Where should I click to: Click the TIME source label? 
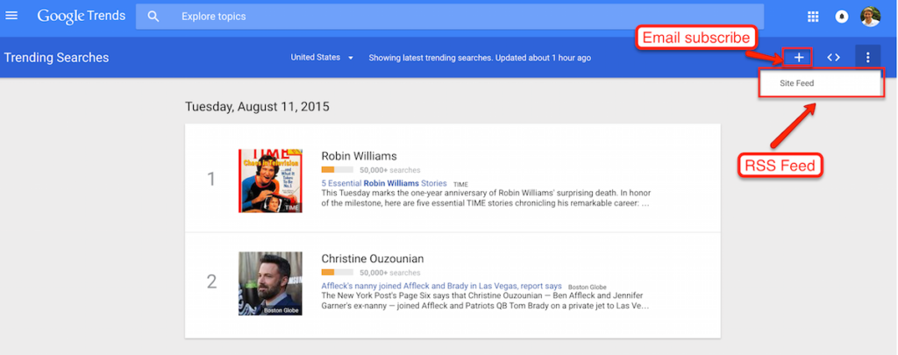coord(461,184)
